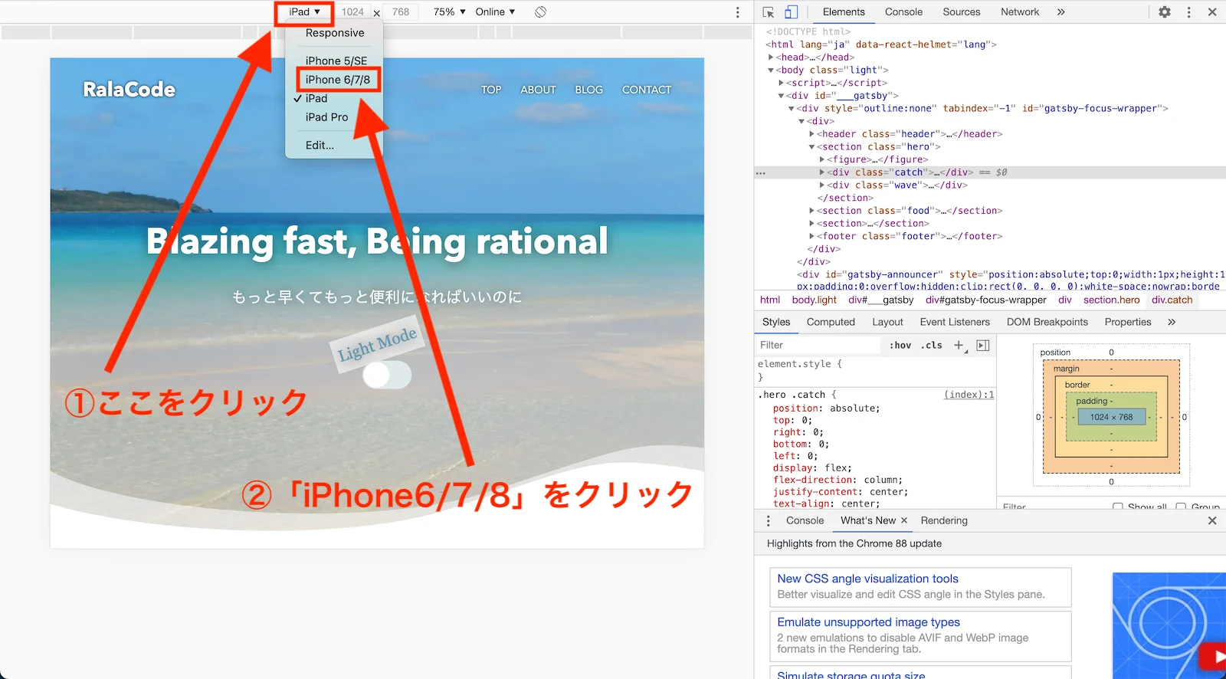Open Emulate unsupported image types link
Image resolution: width=1226 pixels, height=679 pixels.
tap(868, 622)
